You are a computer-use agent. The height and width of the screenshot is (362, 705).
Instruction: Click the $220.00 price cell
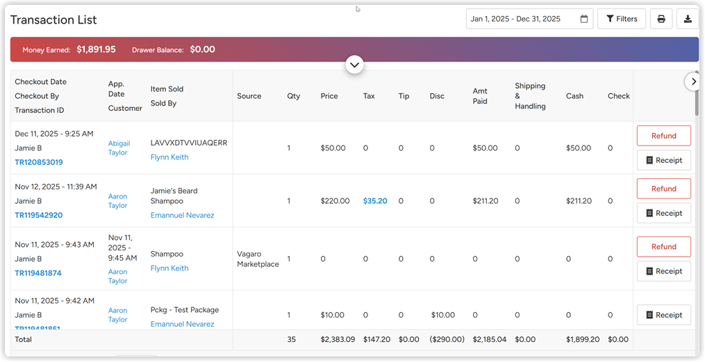(335, 200)
